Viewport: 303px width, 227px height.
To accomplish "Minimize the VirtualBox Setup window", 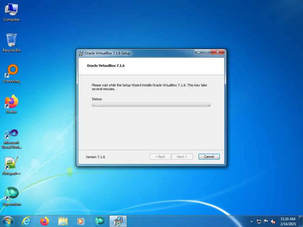I will pos(199,52).
